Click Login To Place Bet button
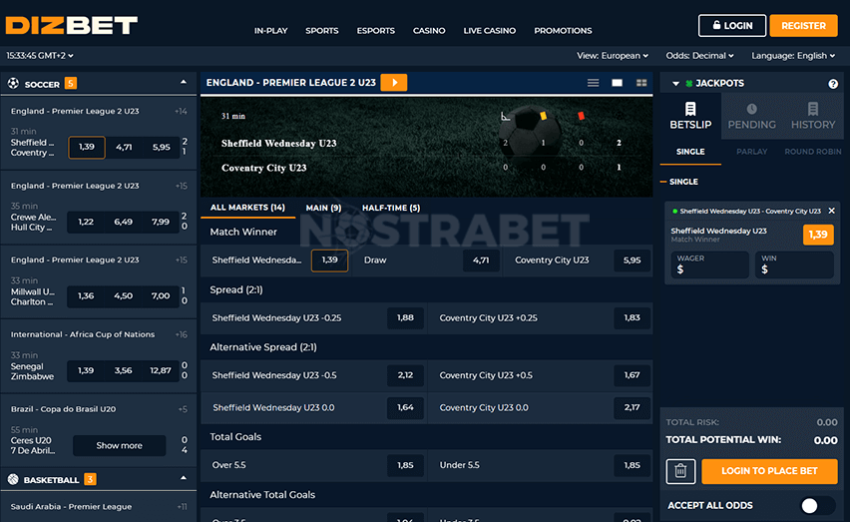This screenshot has height=522, width=850. pos(769,470)
